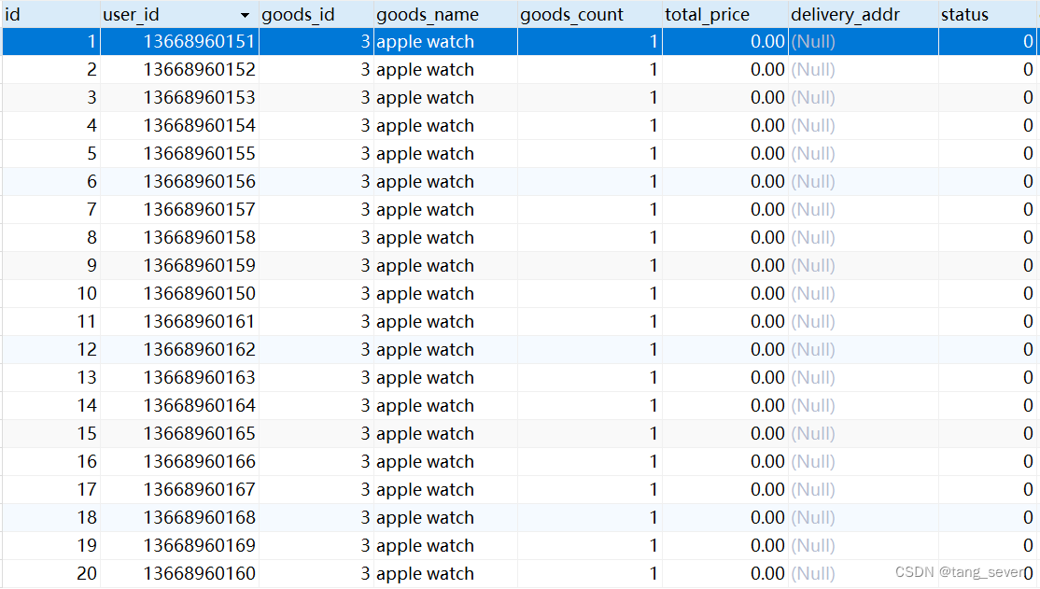Image resolution: width=1040 pixels, height=589 pixels.
Task: Click user_id cell 13668960157
Action: pyautogui.click(x=180, y=210)
